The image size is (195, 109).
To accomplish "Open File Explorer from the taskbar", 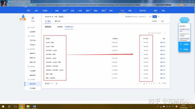I will pos(28,106).
